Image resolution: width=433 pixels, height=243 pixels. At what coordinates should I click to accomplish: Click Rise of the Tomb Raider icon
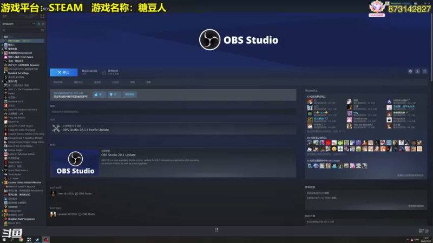pyautogui.click(x=5, y=146)
